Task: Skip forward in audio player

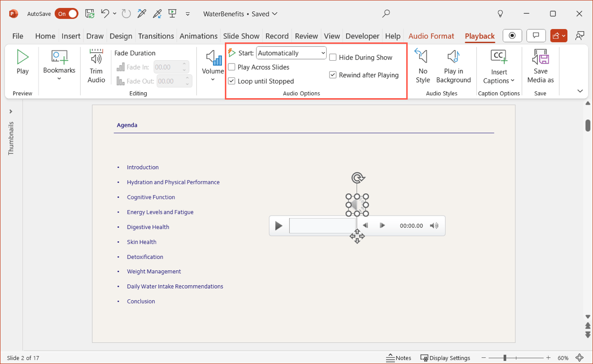Action: coord(382,226)
